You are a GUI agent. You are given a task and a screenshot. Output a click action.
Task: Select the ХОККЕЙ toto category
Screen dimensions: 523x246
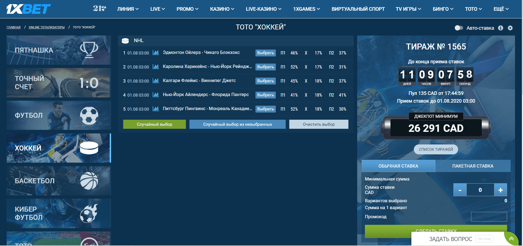tap(59, 148)
